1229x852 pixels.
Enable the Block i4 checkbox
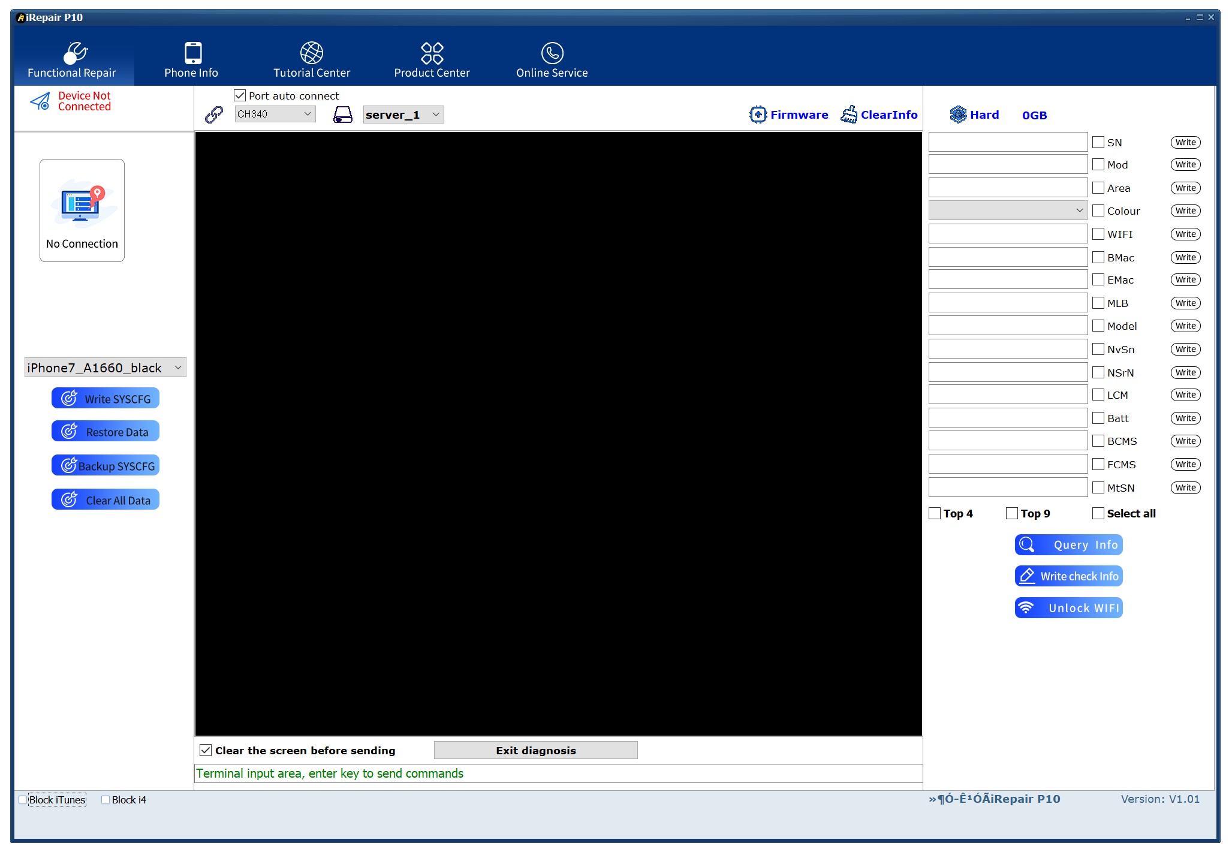coord(106,800)
